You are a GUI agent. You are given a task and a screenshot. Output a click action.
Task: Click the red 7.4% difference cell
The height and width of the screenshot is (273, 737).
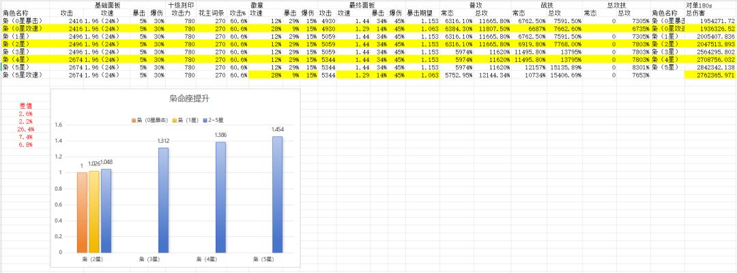26,137
